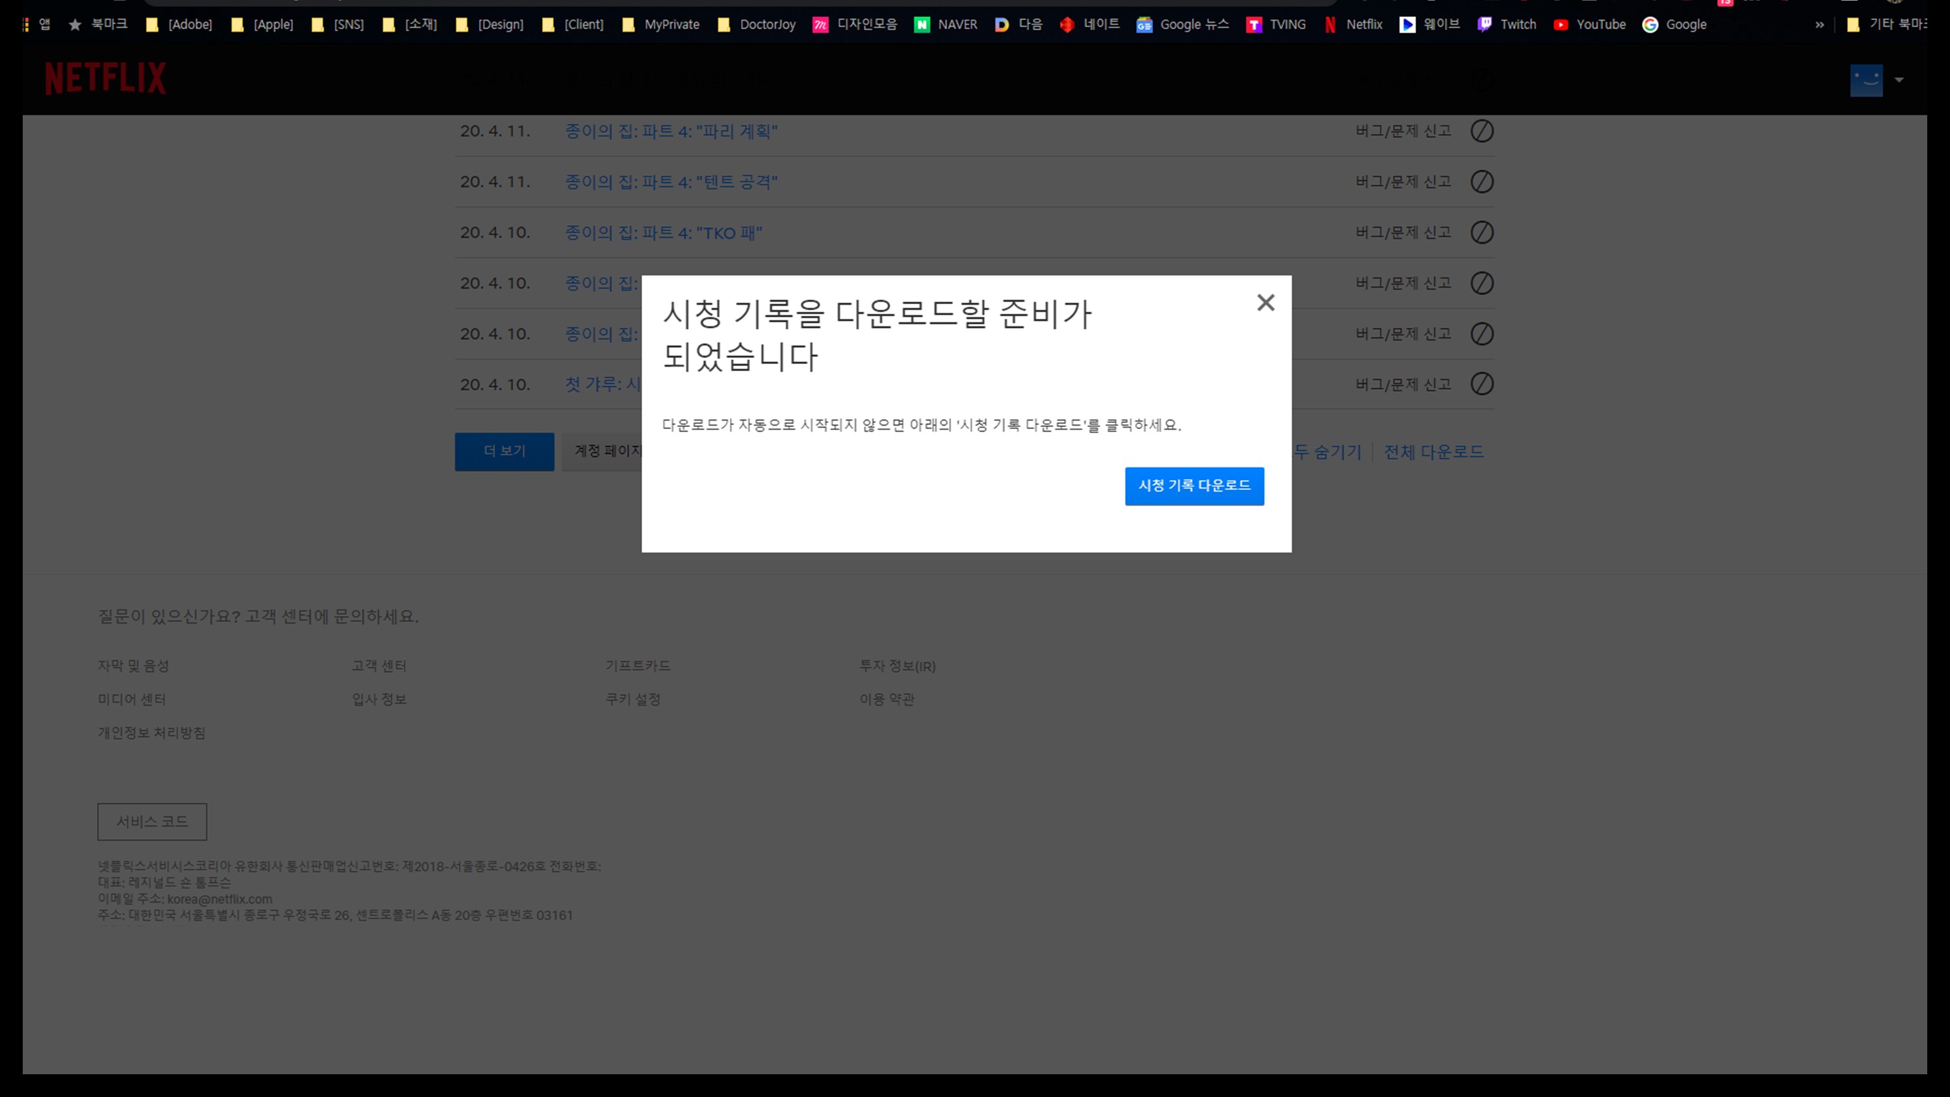The width and height of the screenshot is (1950, 1097).
Task: Open the profile avatar menu
Action: click(x=1865, y=79)
